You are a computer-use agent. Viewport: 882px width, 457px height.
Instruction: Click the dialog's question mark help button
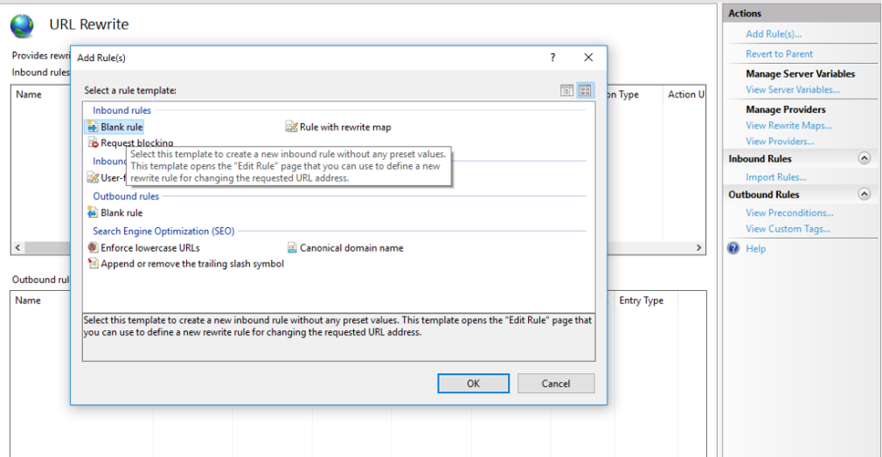tap(552, 58)
